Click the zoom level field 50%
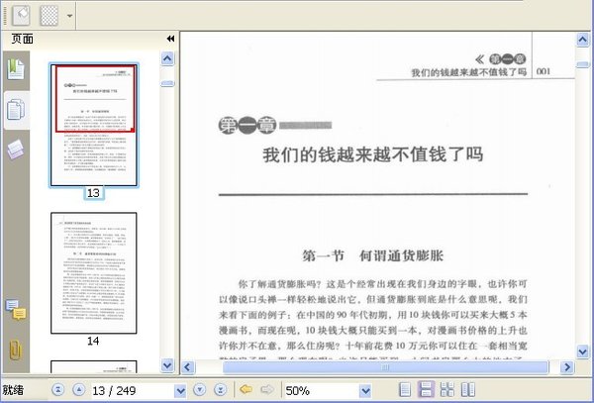 [321, 390]
